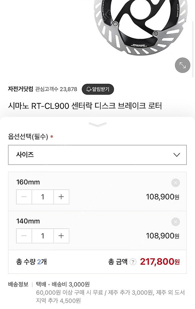This screenshot has height=309, width=195.
Task: Click the 알림받기 notification button
Action: tap(98, 89)
